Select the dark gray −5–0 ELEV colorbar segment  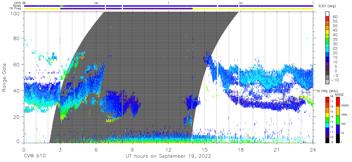coord(327,73)
